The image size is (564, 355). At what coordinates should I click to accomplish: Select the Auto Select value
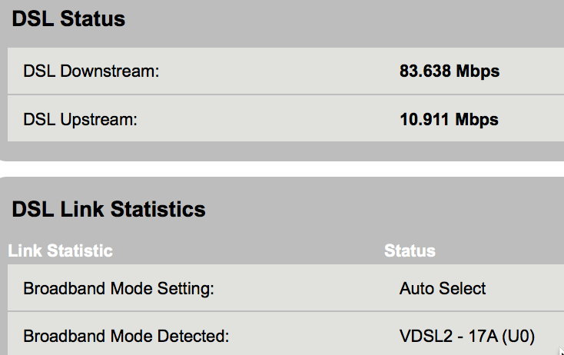click(443, 289)
